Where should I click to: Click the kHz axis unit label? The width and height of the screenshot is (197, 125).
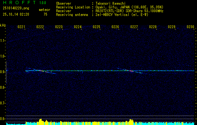click(x=3, y=25)
